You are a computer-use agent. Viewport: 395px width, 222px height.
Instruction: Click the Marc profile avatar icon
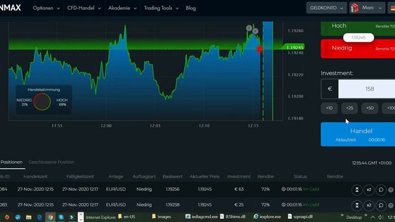tap(355, 8)
